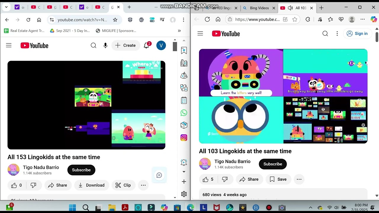Download the All 153 Lingokids video
Image resolution: width=379 pixels, height=213 pixels.
(91, 185)
